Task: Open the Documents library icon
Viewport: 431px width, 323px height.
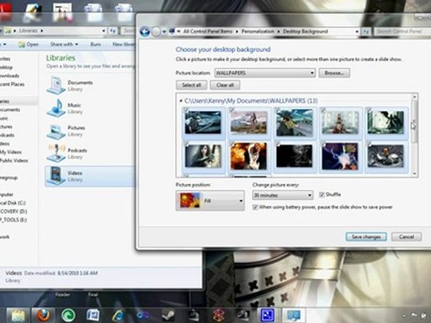Action: [56, 85]
